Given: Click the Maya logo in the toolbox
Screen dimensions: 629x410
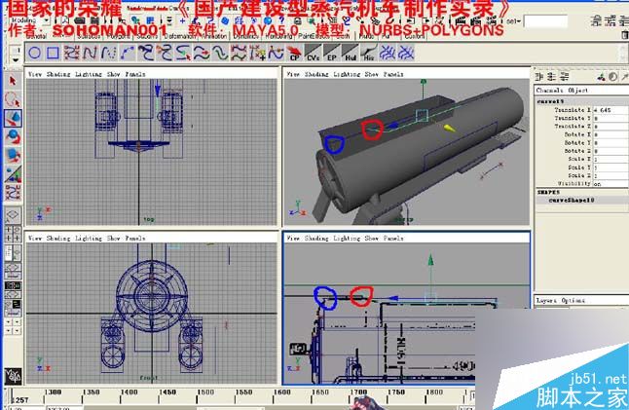Looking at the screenshot, I should 13,376.
